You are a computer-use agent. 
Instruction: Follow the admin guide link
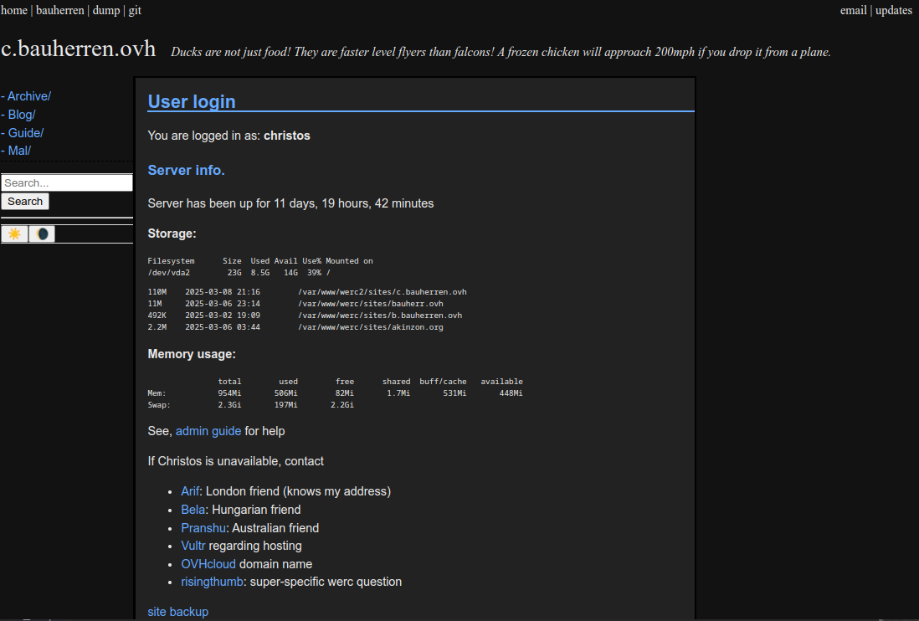tap(208, 431)
